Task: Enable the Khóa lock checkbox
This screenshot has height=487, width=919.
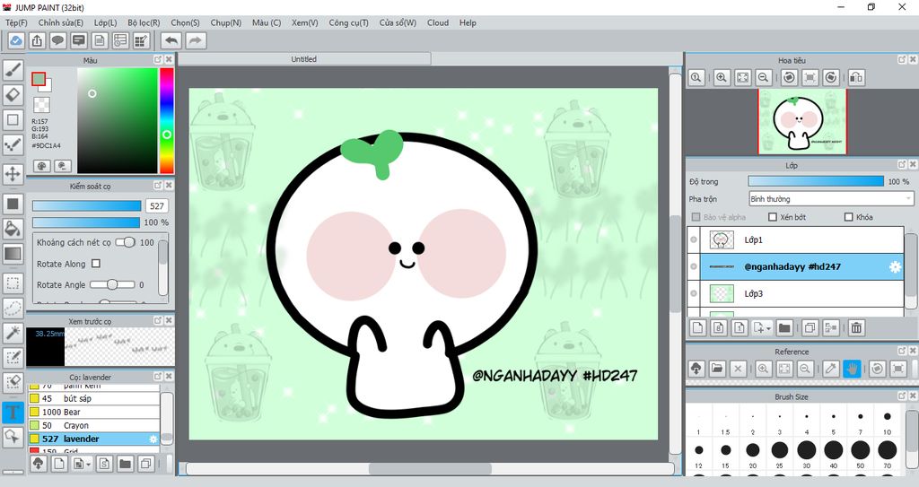Action: point(849,217)
